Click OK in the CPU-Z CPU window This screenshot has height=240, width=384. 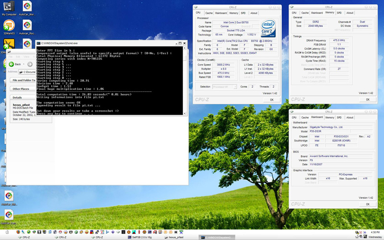point(272,100)
